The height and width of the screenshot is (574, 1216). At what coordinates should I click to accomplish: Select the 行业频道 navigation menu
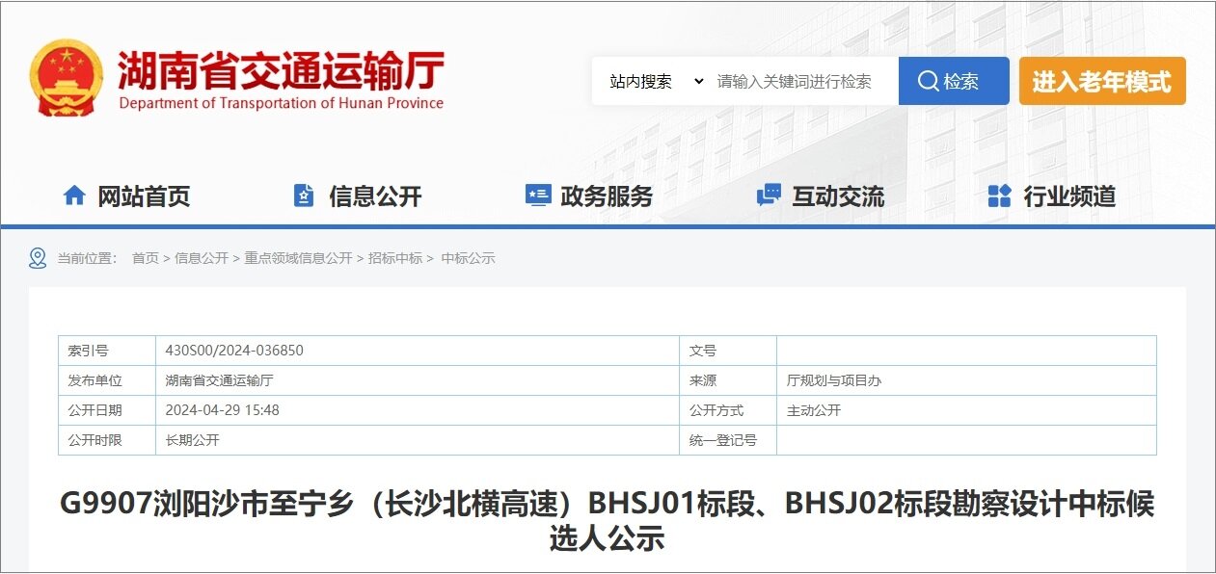pos(1069,196)
